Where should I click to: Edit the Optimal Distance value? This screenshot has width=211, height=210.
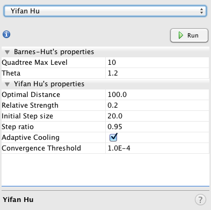pyautogui.click(x=157, y=95)
